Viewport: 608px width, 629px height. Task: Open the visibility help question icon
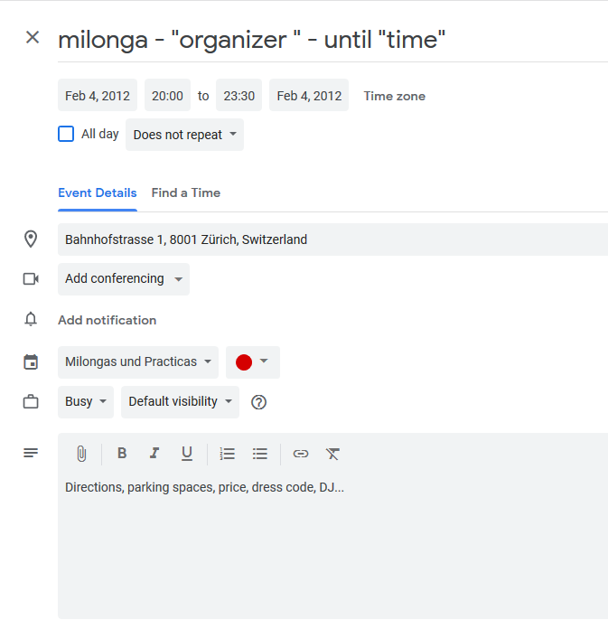[x=258, y=402]
